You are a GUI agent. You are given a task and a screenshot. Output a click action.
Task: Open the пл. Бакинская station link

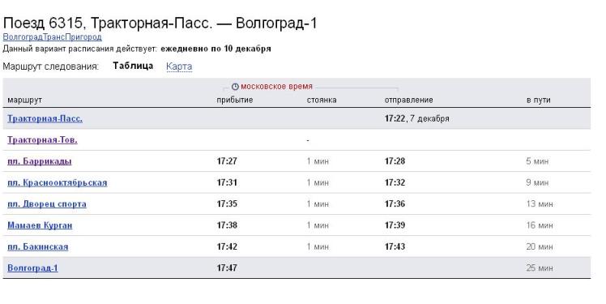coord(37,246)
